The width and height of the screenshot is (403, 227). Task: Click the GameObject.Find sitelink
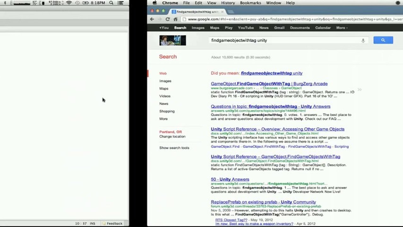[225, 147]
